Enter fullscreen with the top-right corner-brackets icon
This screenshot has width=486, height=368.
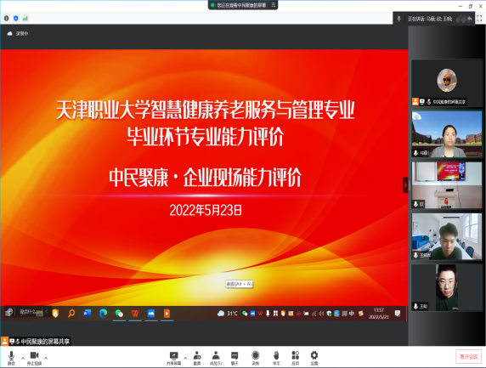(479, 19)
